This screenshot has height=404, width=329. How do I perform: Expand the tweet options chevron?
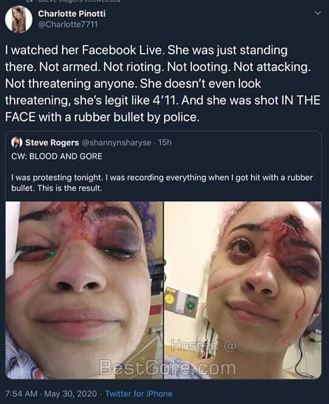pos(318,13)
